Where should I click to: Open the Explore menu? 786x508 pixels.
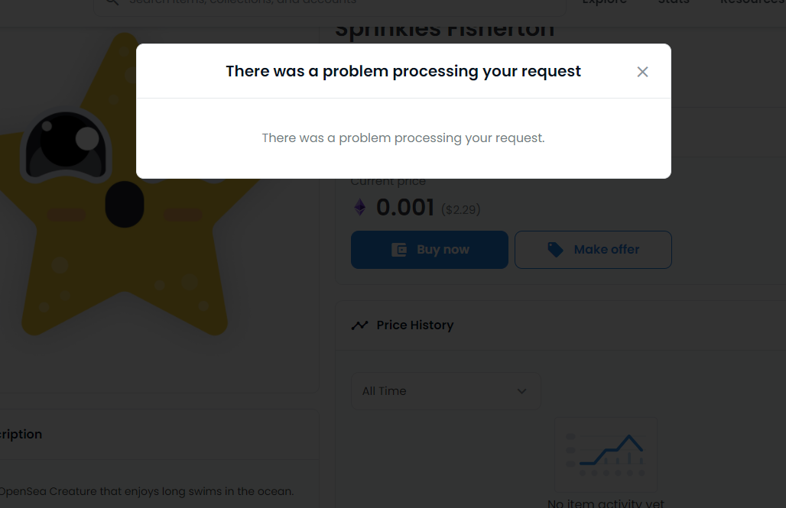[604, 2]
